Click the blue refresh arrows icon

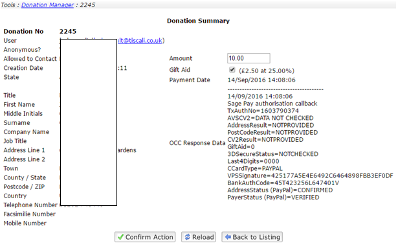coord(187,237)
